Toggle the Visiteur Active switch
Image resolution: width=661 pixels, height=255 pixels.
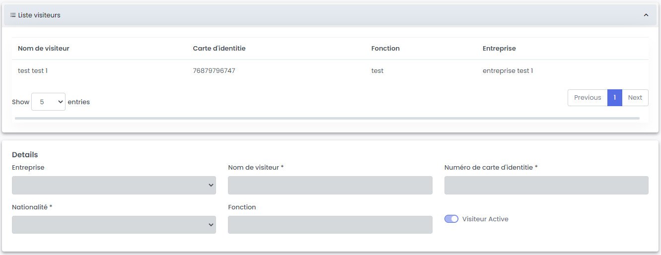click(451, 219)
